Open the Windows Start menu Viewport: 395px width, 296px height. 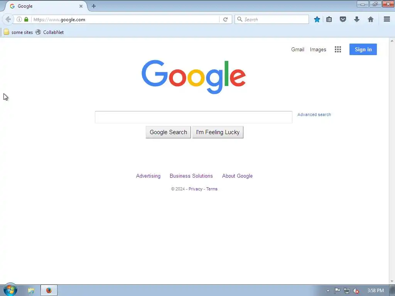point(10,290)
